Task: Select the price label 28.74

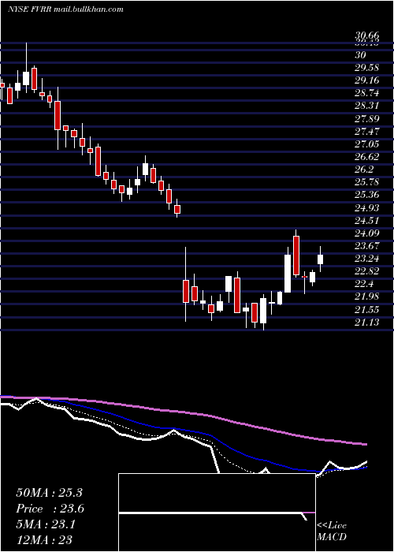Action: [367, 93]
